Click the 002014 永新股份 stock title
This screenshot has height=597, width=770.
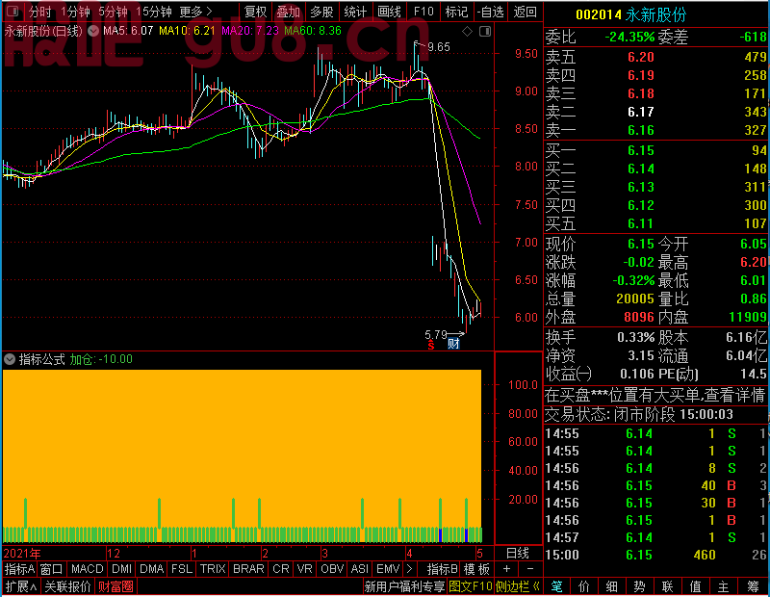630,14
